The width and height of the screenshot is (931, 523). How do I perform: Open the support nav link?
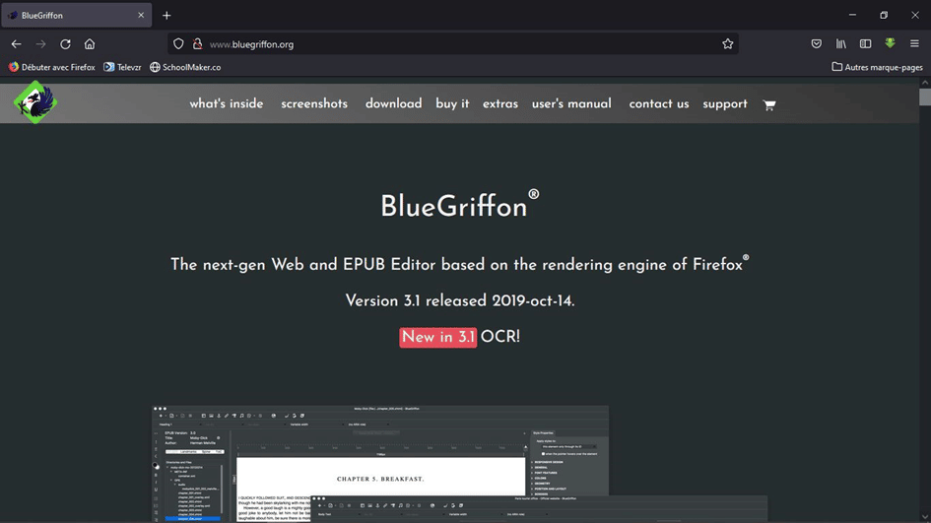[725, 104]
